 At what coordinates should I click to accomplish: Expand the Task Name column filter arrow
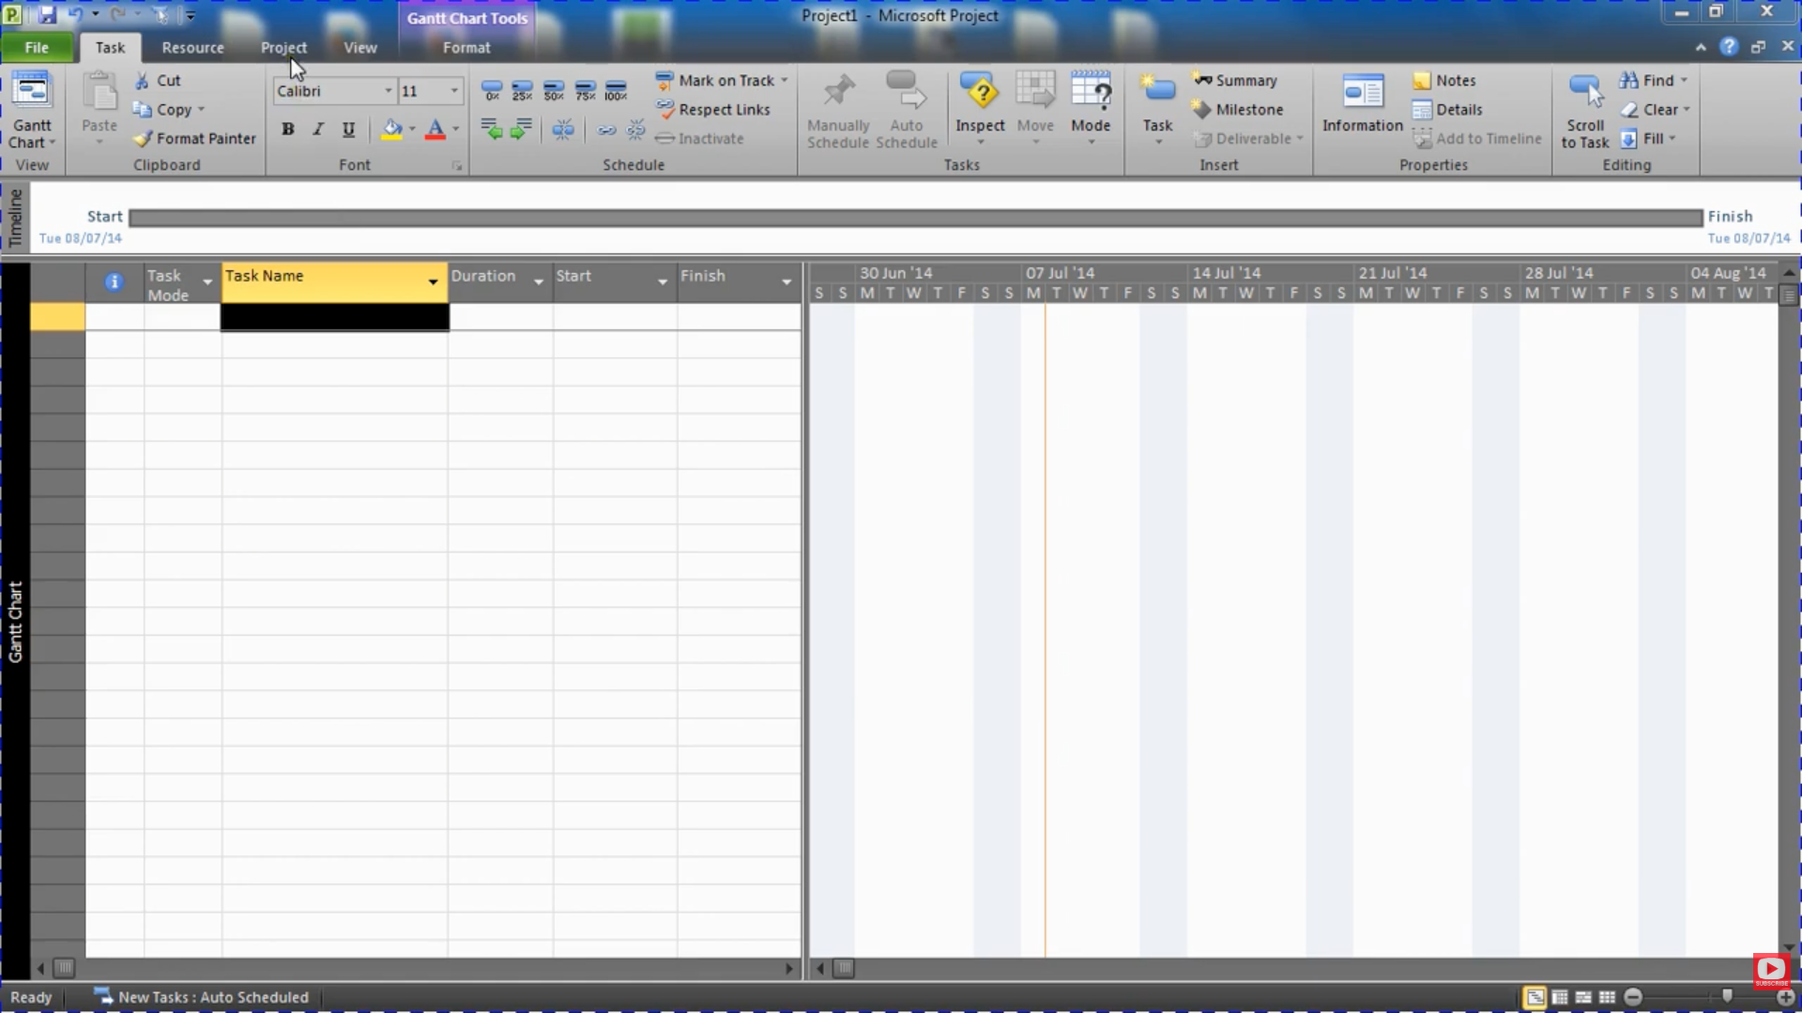433,281
